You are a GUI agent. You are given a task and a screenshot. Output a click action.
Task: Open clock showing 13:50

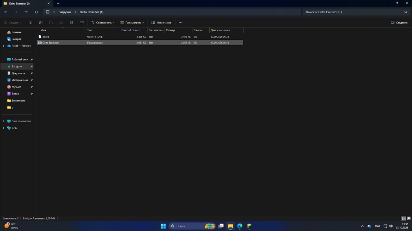(x=402, y=226)
